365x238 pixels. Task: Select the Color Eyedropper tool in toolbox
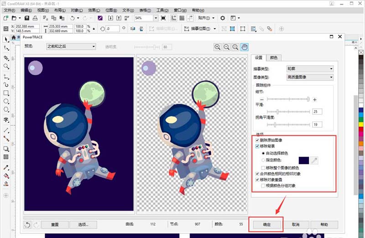[x=6, y=167]
